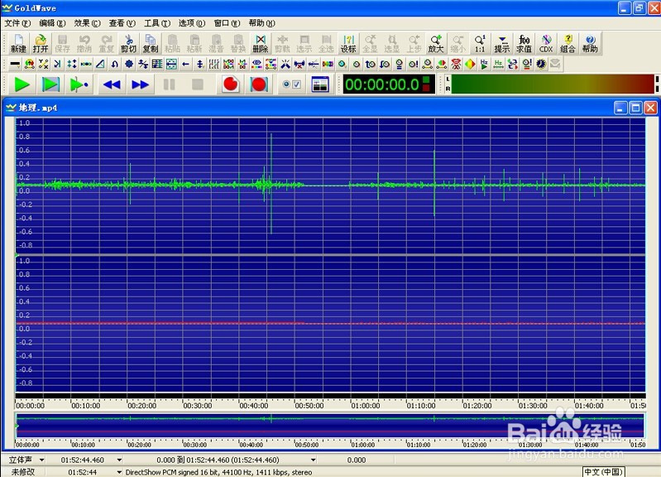
Task: Click the L/R level meter bar
Action: click(x=553, y=84)
